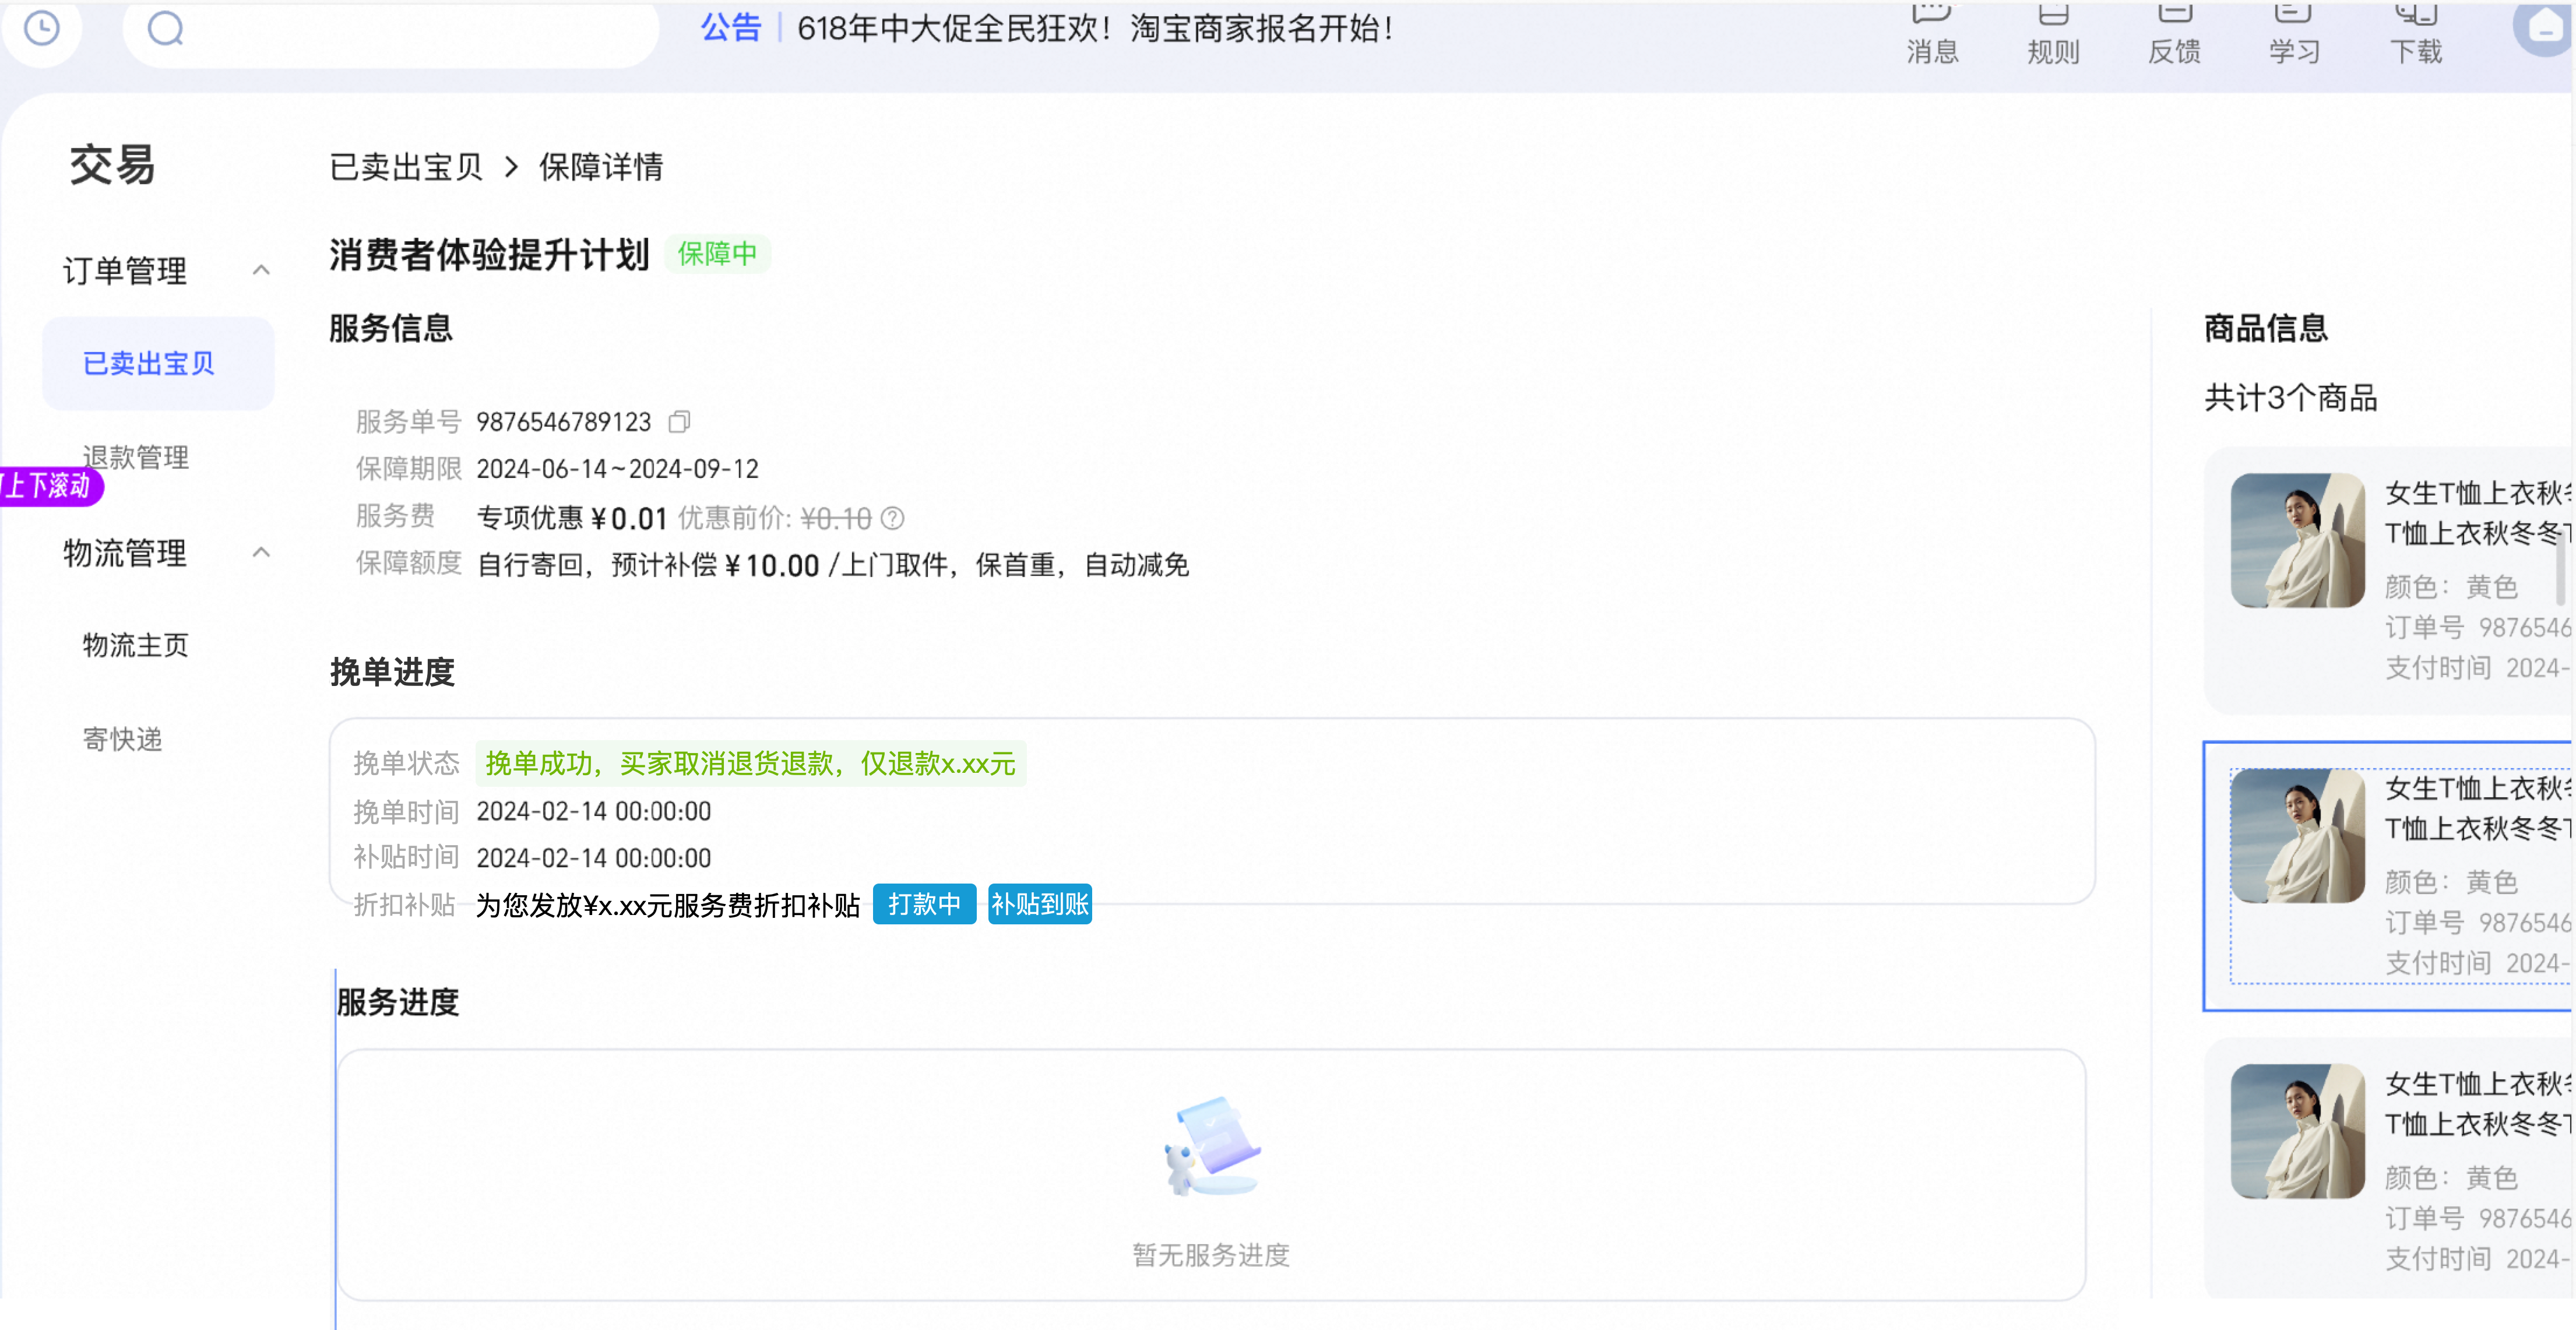Click 物流管理 sidebar heading
2576x1330 pixels.
click(x=125, y=552)
